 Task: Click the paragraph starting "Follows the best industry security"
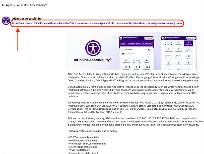(135, 122)
